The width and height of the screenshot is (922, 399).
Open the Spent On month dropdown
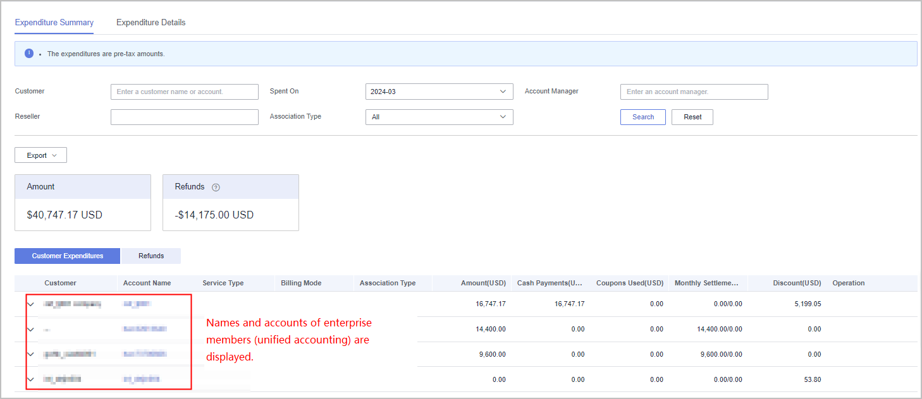click(439, 92)
